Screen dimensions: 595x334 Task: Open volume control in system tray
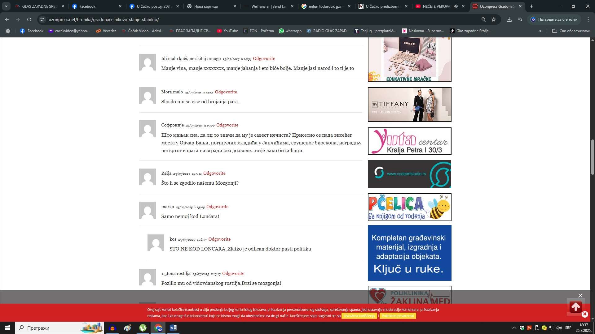(x=559, y=328)
